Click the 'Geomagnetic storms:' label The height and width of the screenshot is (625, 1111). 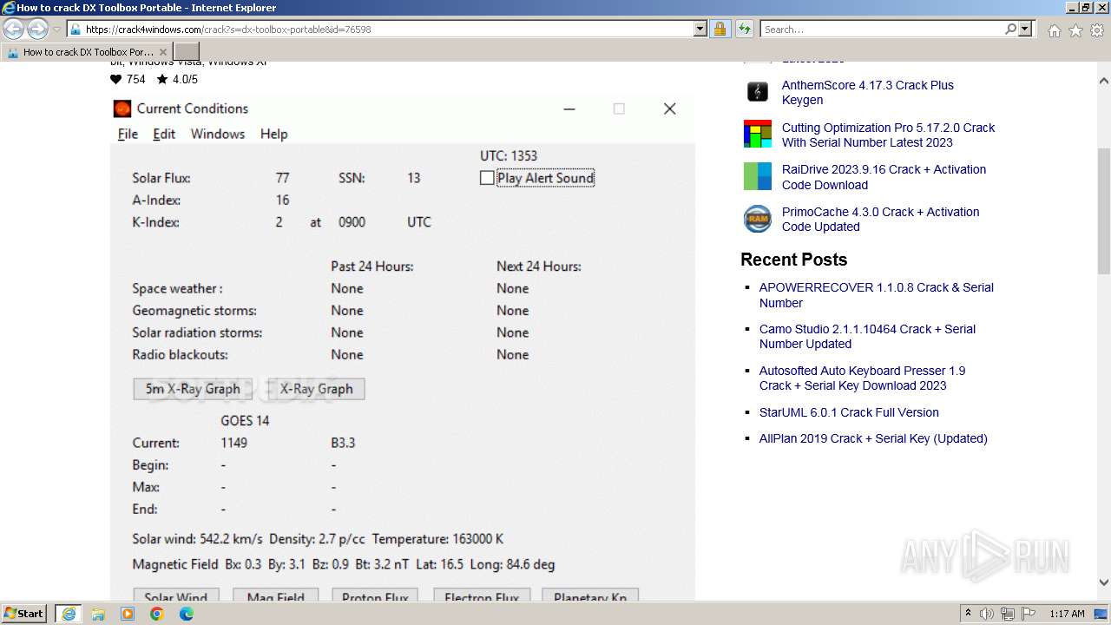coord(194,311)
